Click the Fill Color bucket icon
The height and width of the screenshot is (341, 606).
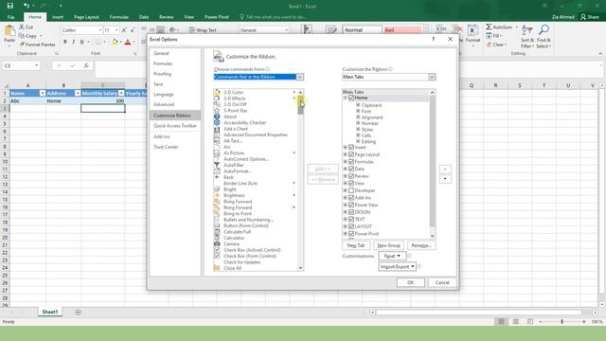pos(115,42)
